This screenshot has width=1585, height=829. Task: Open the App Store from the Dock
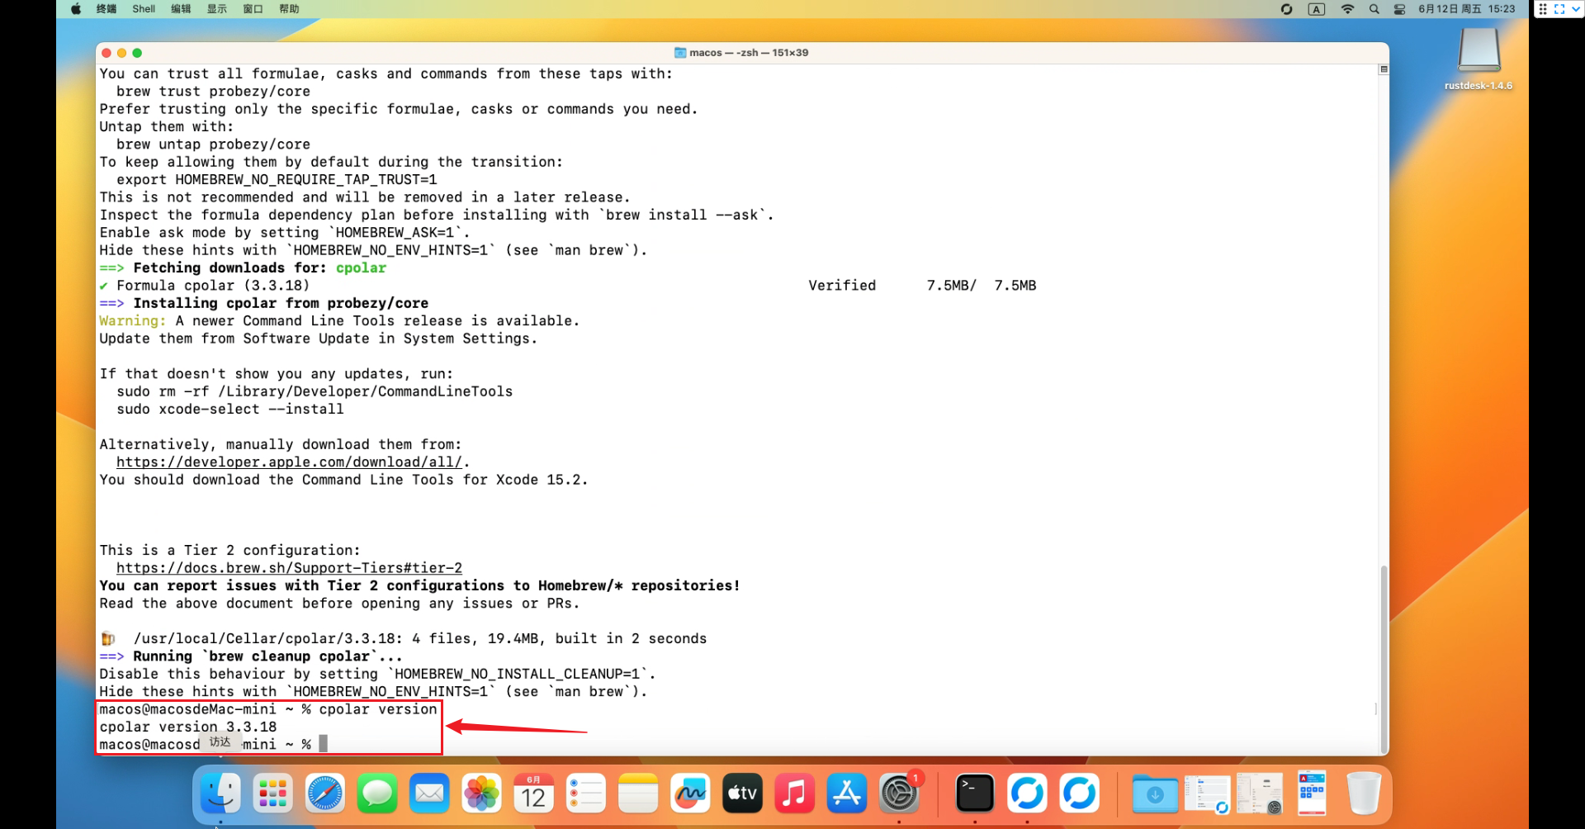point(847,793)
